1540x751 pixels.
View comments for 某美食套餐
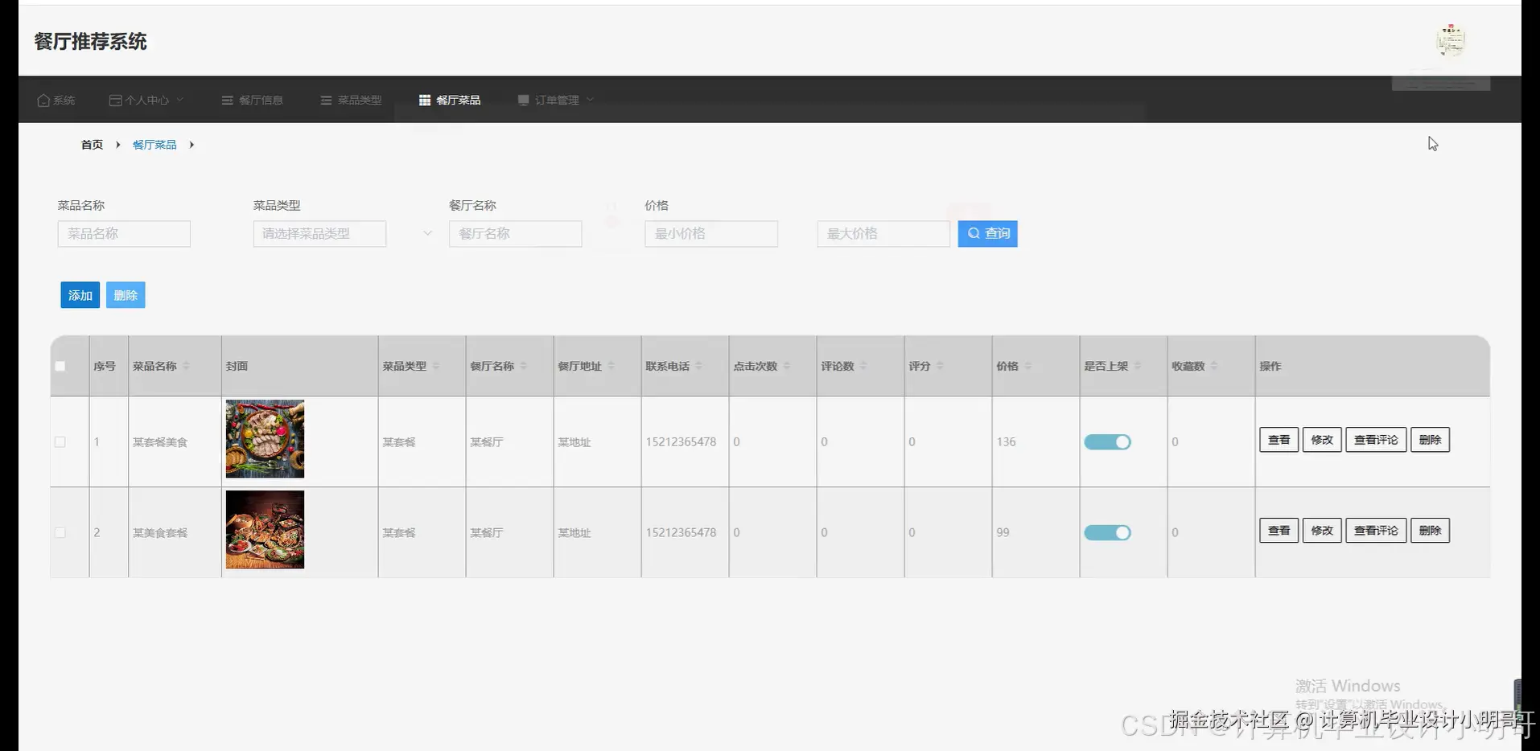(x=1376, y=531)
